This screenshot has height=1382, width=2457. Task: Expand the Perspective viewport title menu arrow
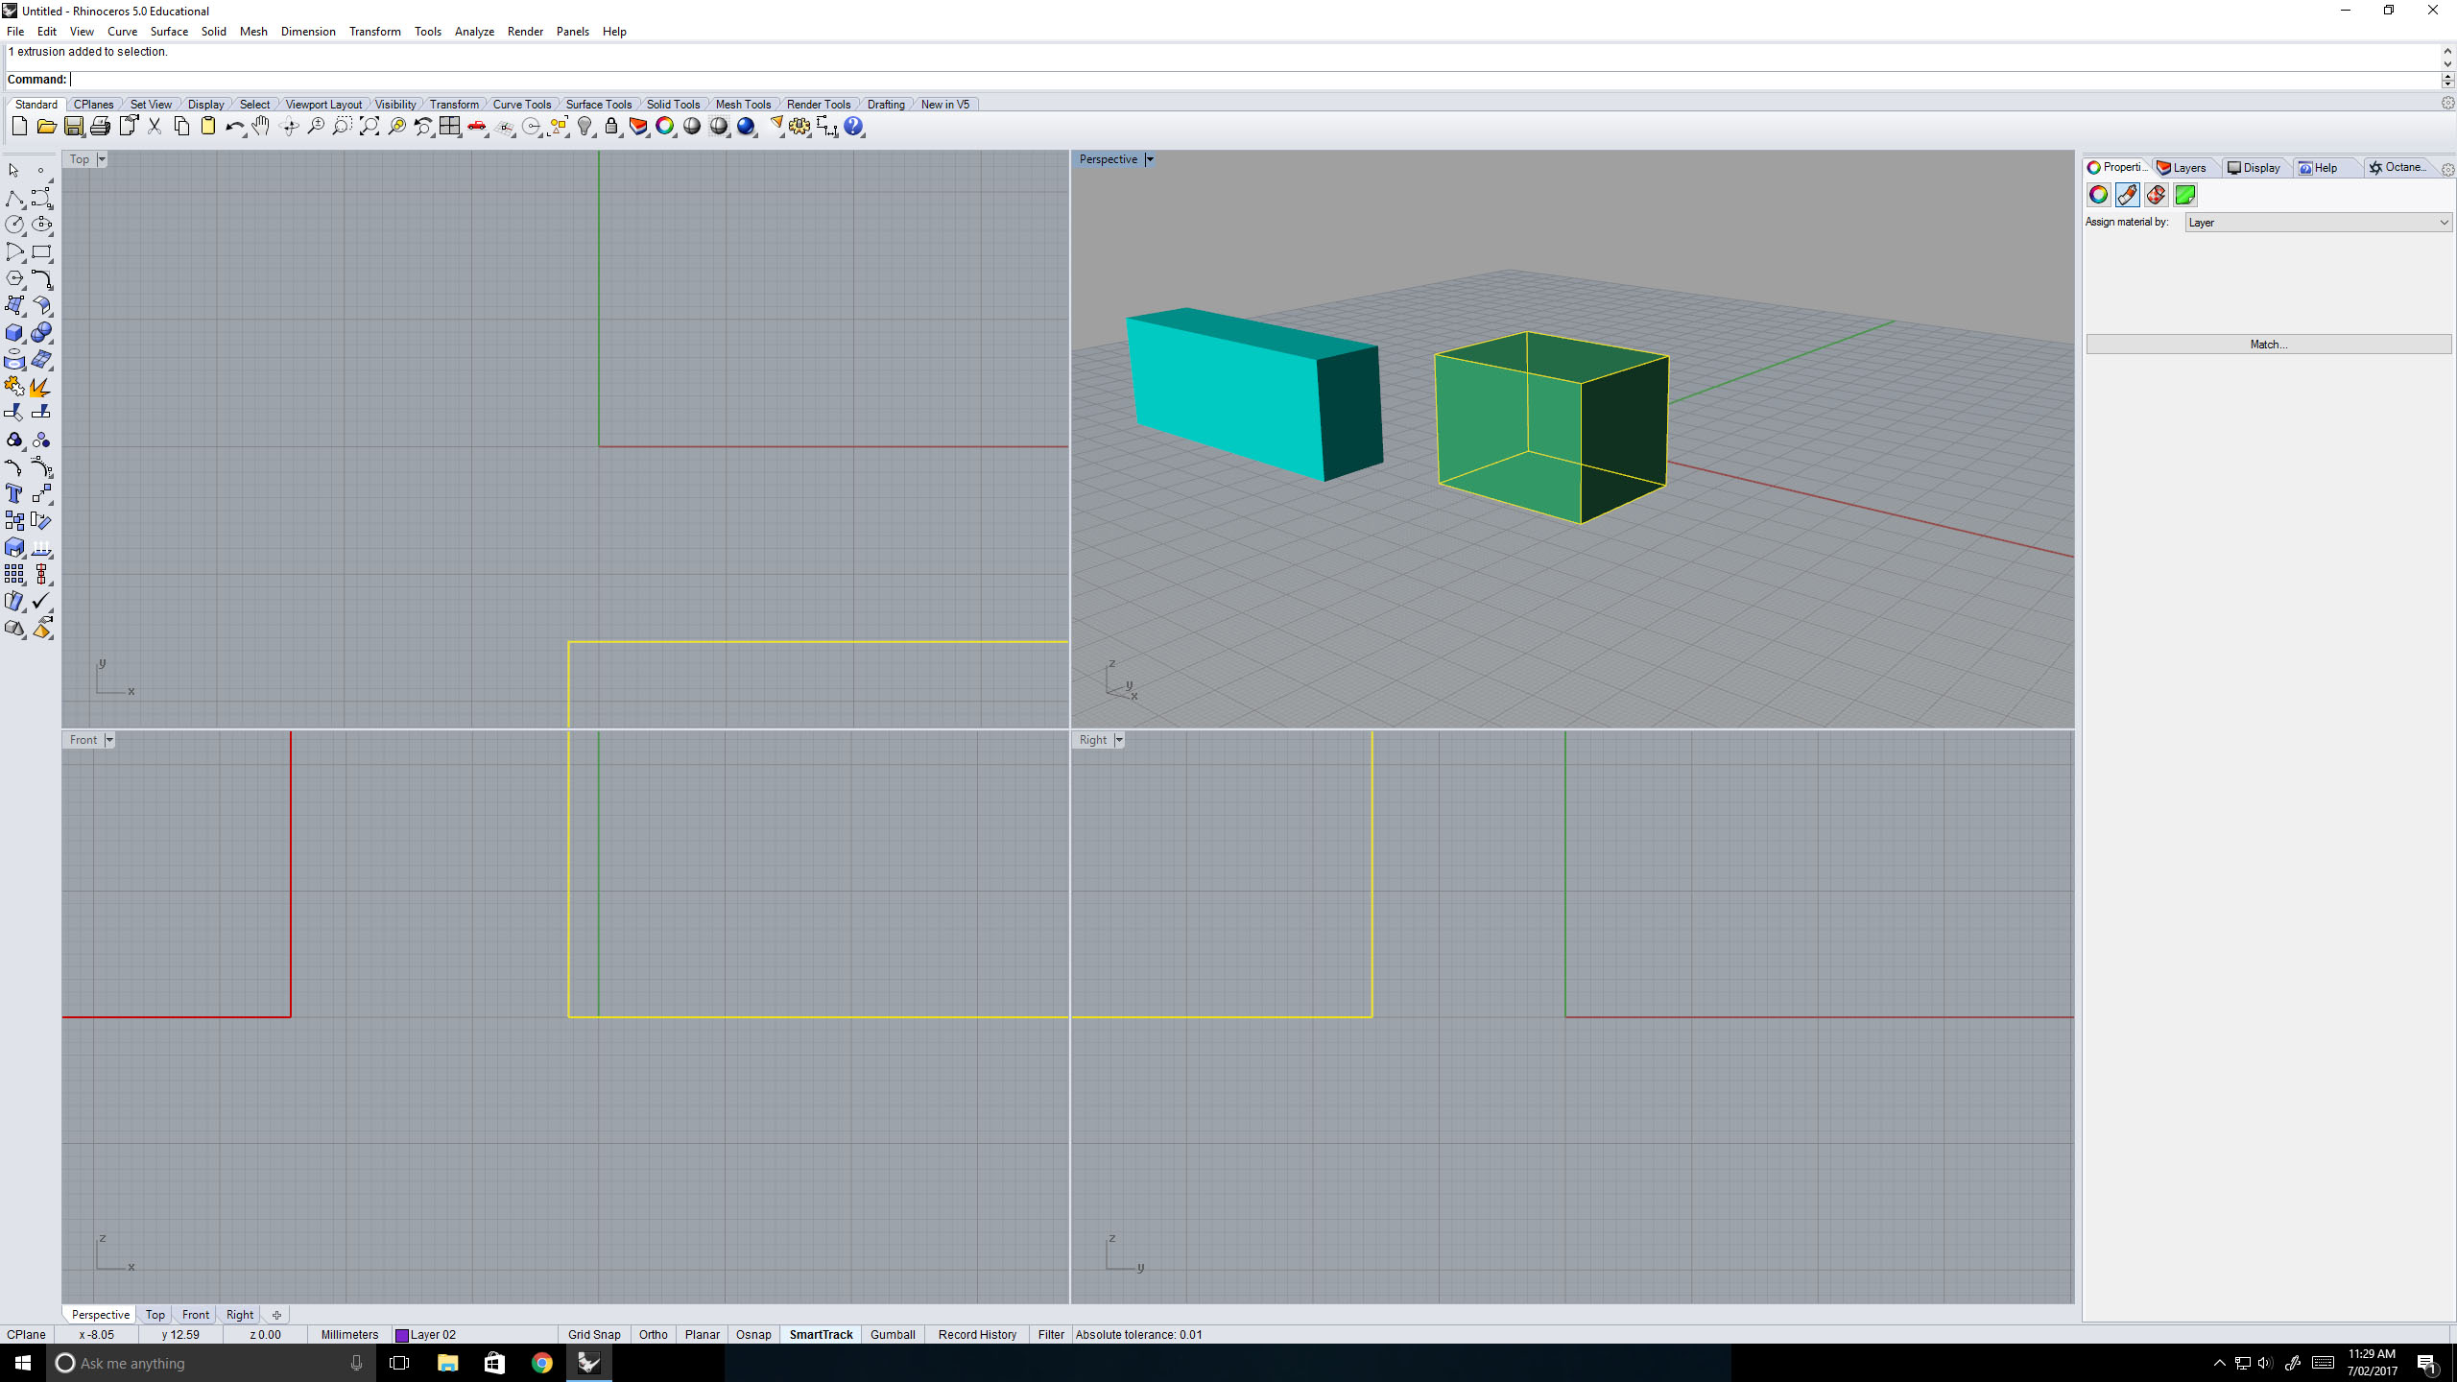click(x=1149, y=159)
